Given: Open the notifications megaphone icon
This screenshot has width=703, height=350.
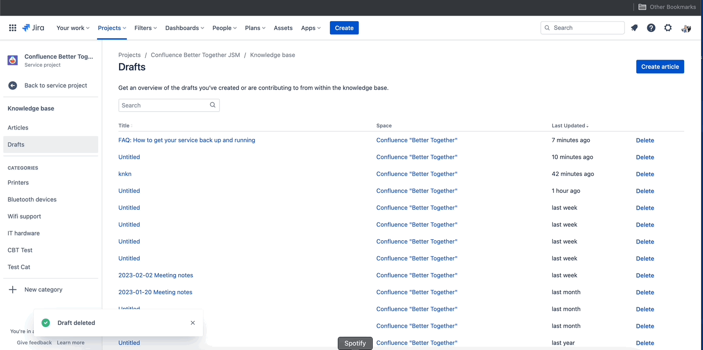Looking at the screenshot, I should click(634, 28).
